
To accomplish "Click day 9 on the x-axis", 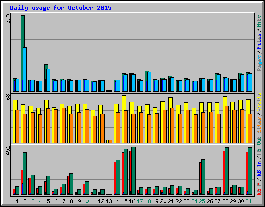I will coord(79,201).
